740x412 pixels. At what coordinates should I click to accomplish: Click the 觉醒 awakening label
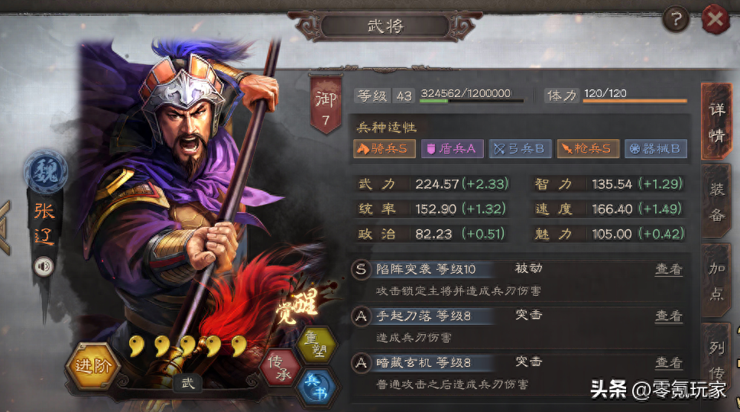coord(299,306)
